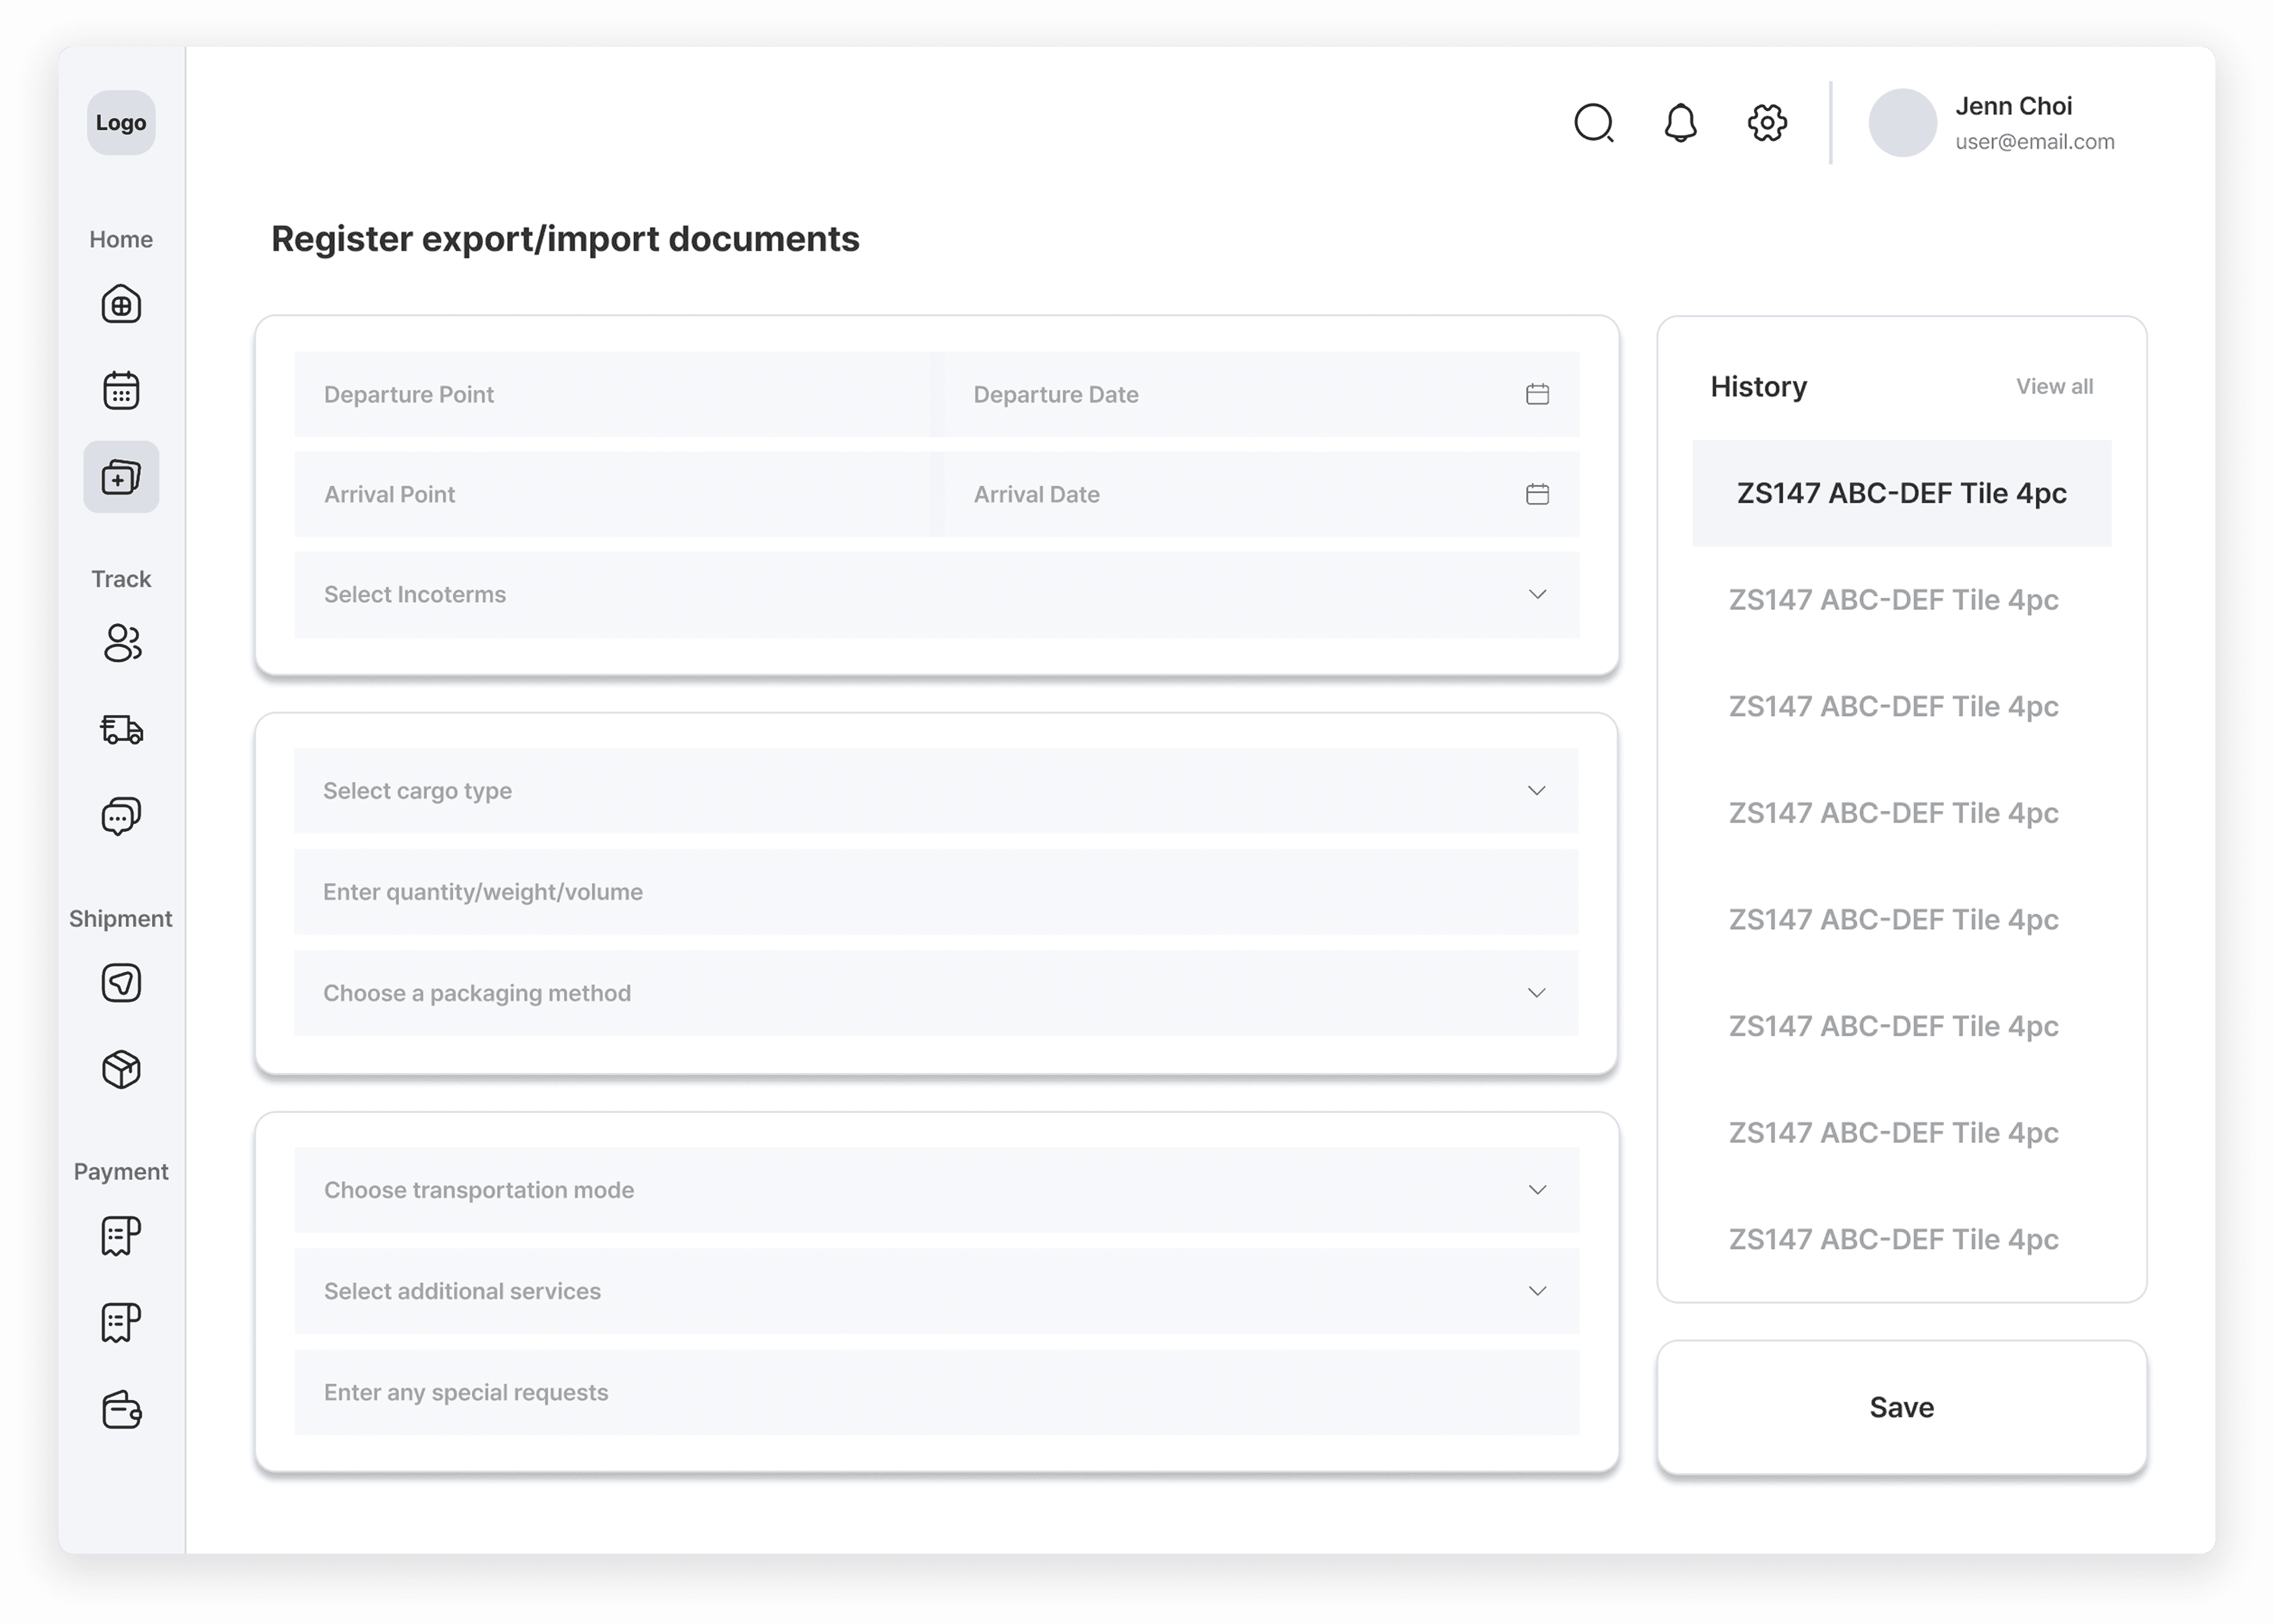Click the Logo in the sidebar
Screen dimensions: 2274x1624
(121, 123)
